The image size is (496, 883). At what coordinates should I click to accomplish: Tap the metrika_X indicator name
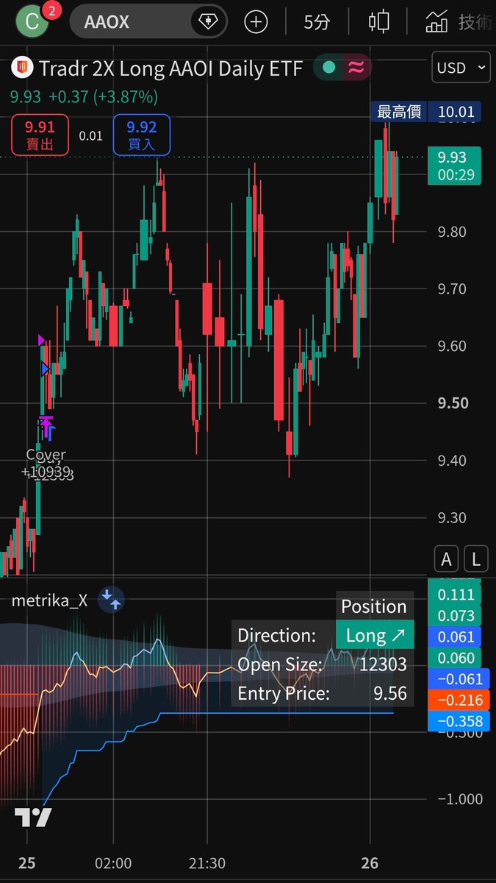coord(49,600)
